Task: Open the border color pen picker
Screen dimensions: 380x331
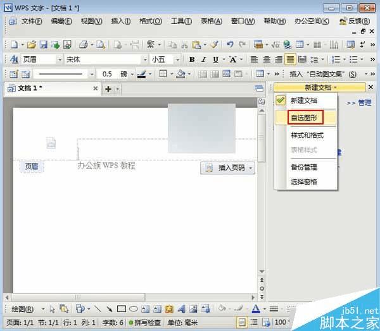Action: 141,74
